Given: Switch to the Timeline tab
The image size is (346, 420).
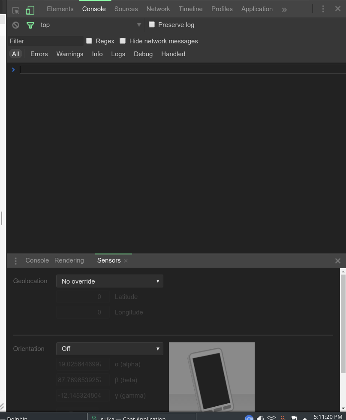Looking at the screenshot, I should 190,9.
